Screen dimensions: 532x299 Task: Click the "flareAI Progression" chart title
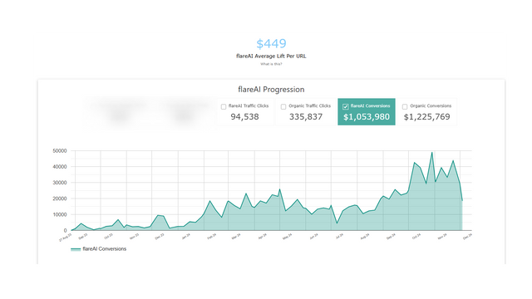[271, 90]
